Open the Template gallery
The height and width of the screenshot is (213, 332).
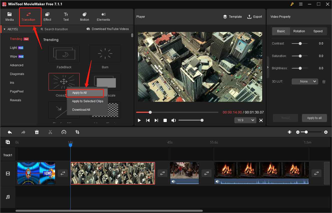click(232, 17)
